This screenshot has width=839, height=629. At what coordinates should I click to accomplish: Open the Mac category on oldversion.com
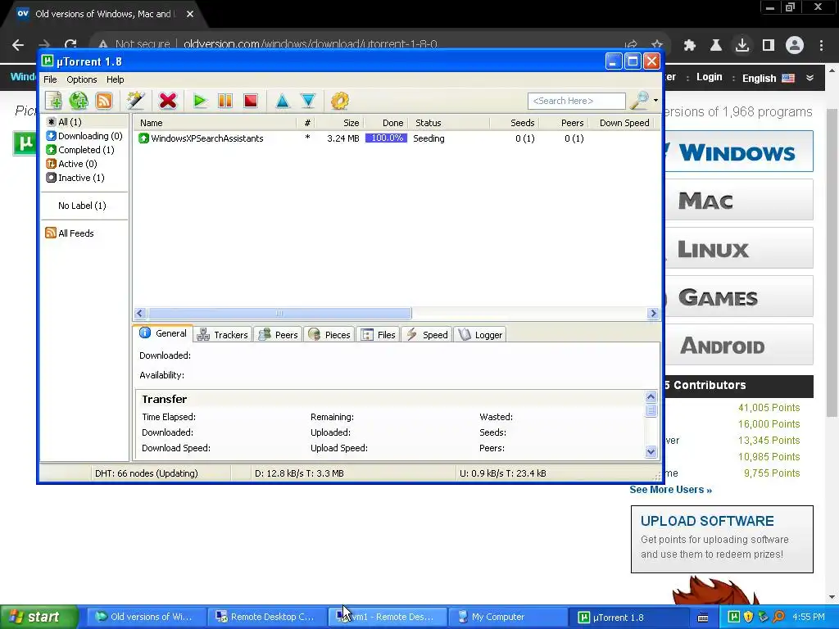click(738, 200)
